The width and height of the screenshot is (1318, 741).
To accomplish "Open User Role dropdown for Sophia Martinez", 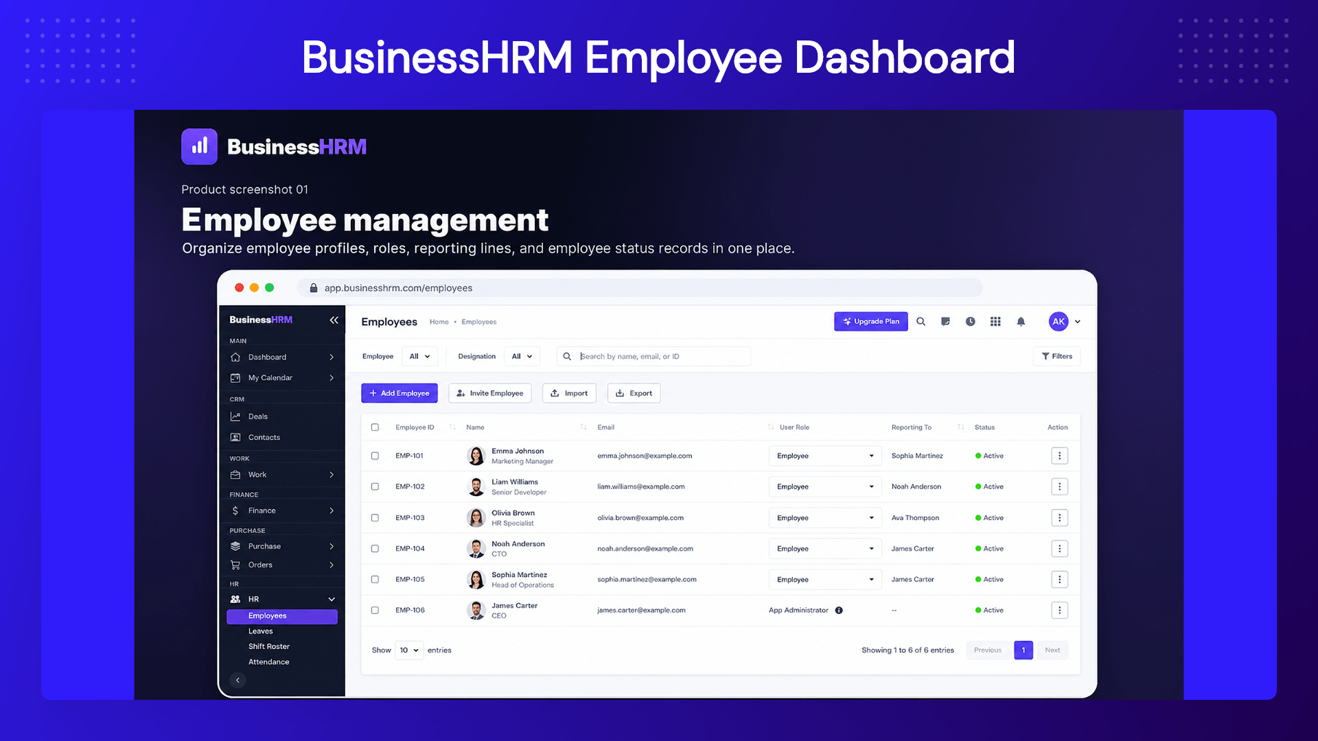I will 824,579.
